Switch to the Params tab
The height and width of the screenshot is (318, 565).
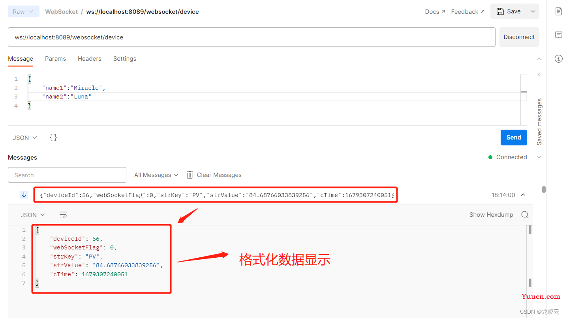(x=55, y=59)
